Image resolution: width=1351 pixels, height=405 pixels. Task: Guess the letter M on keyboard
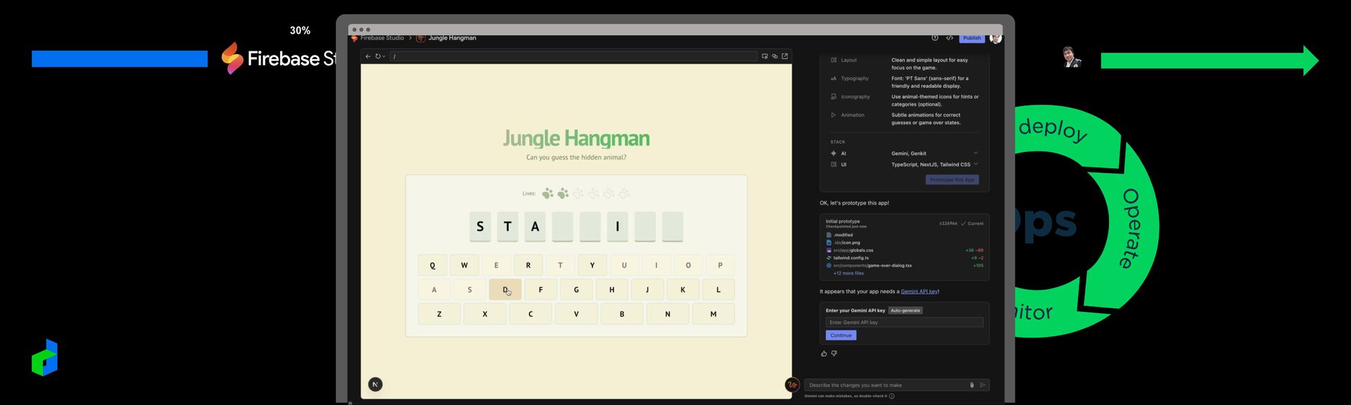713,314
